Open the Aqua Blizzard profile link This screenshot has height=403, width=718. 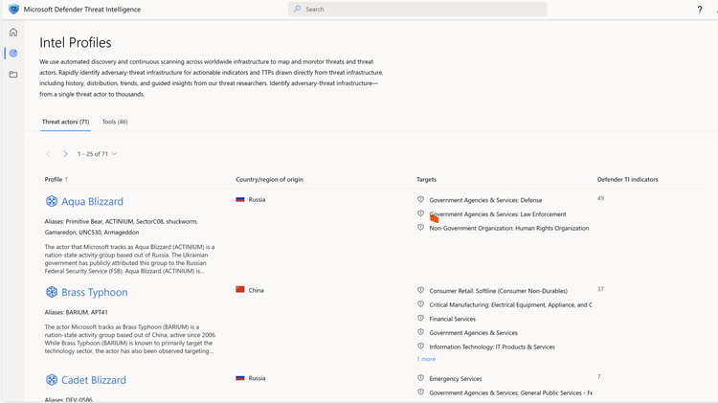click(x=92, y=201)
